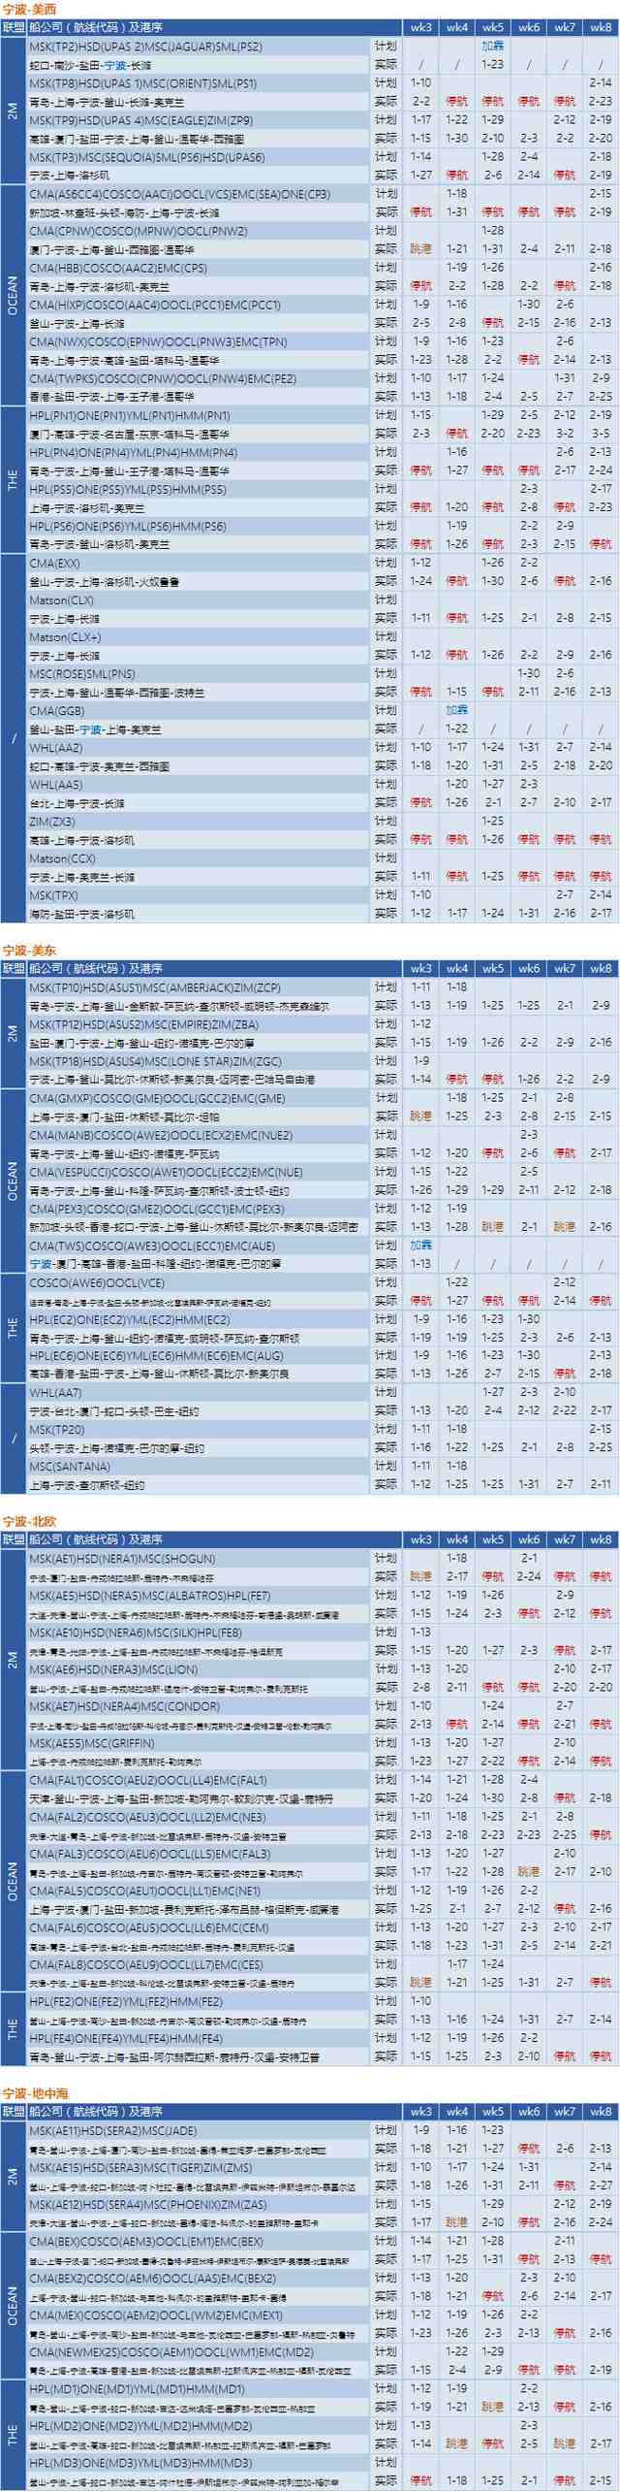Click the port rotation 上海-宁波-查尔斯顿-纽约
This screenshot has height=2492, width=620.
87,1484
